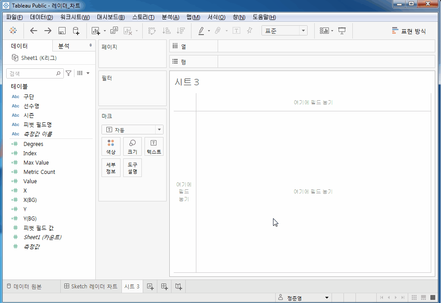Sort descending toolbar icon
441x303 pixels.
180,31
